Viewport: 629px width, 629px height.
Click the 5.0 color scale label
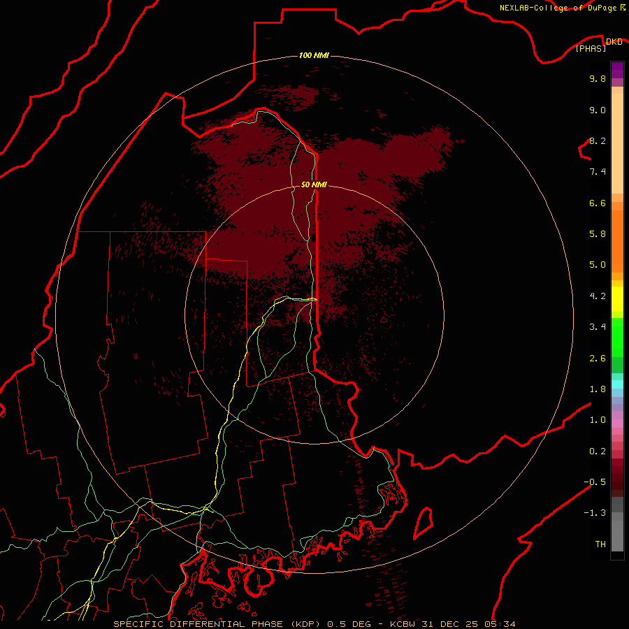click(x=598, y=265)
